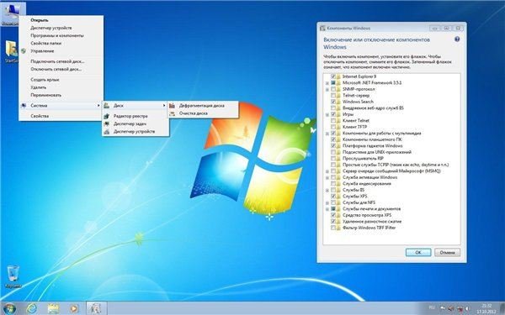Launch Internet Explorer from the taskbar
This screenshot has height=315, width=505.
(32, 308)
